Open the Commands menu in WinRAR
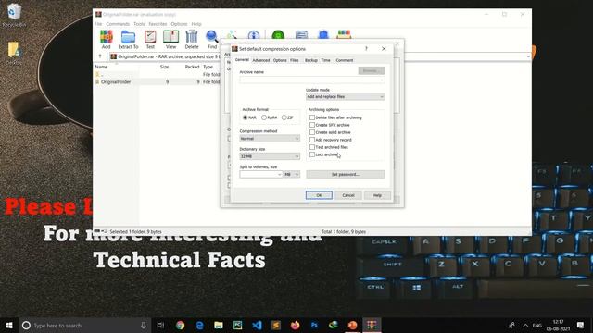Viewport: 593px width, 333px height. (x=118, y=24)
